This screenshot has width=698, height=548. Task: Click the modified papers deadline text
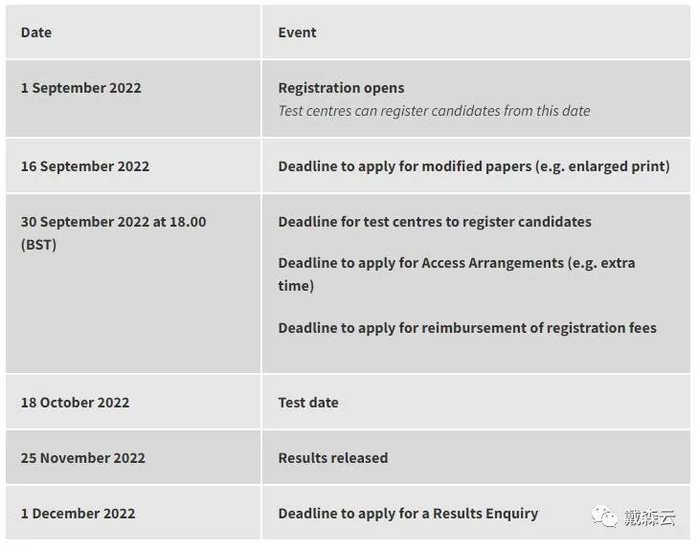pos(474,166)
